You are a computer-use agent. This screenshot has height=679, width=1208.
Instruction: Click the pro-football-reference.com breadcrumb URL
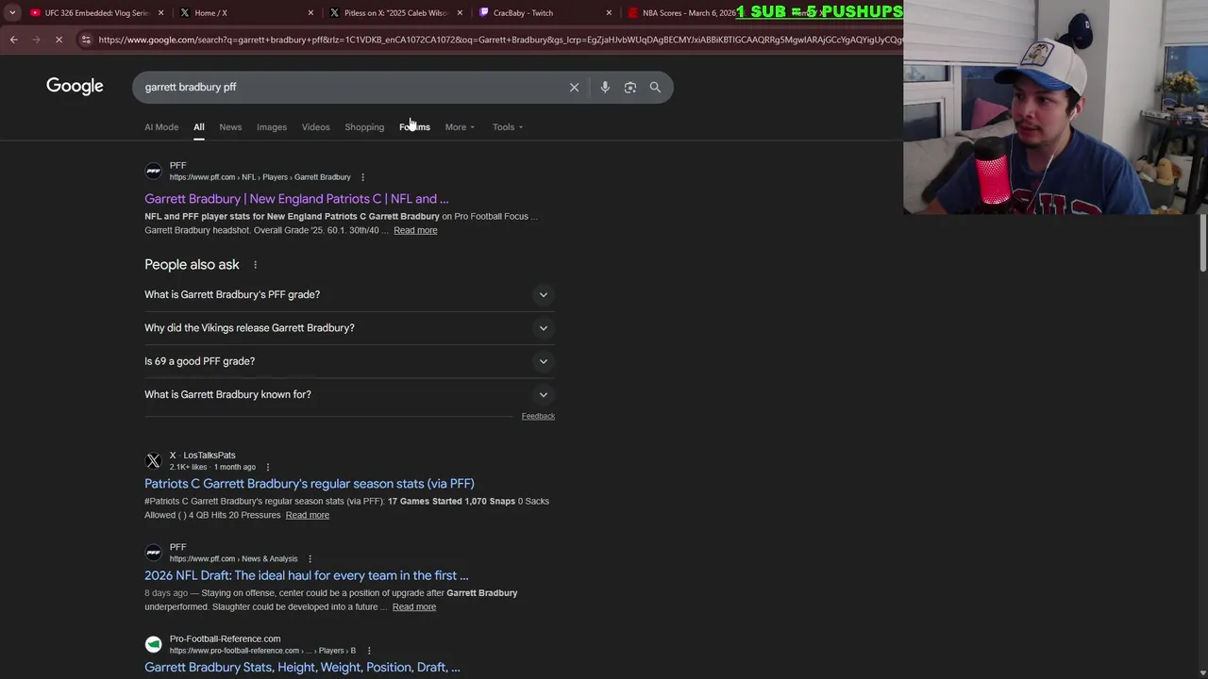(x=262, y=651)
